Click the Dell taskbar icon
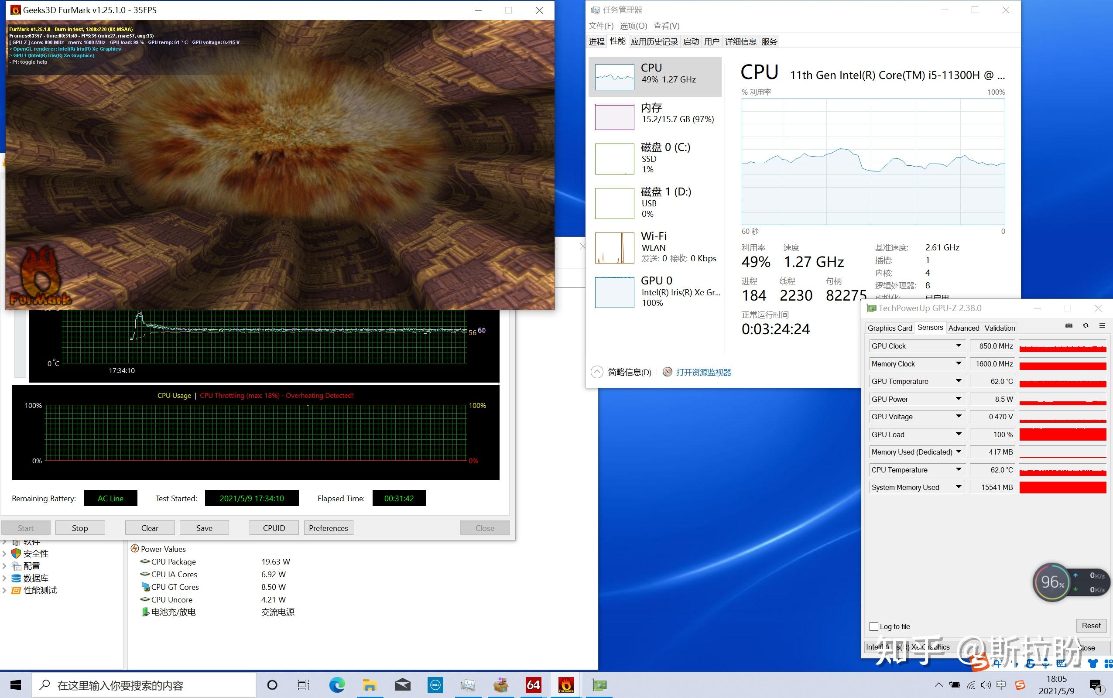The image size is (1113, 698). tap(435, 685)
